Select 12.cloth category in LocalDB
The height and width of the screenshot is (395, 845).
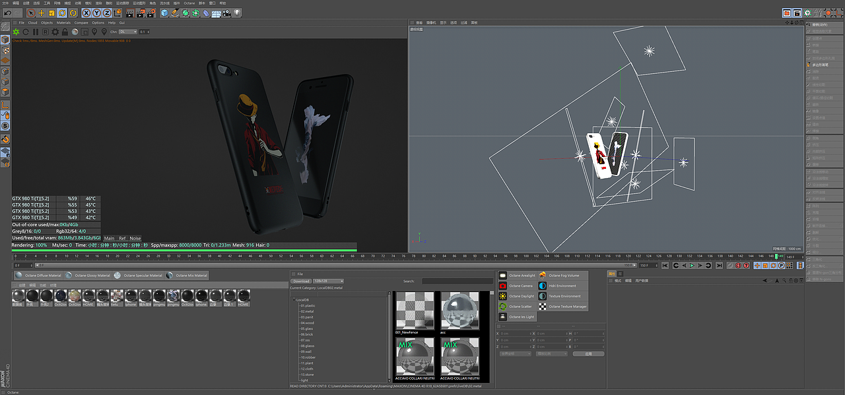click(306, 369)
